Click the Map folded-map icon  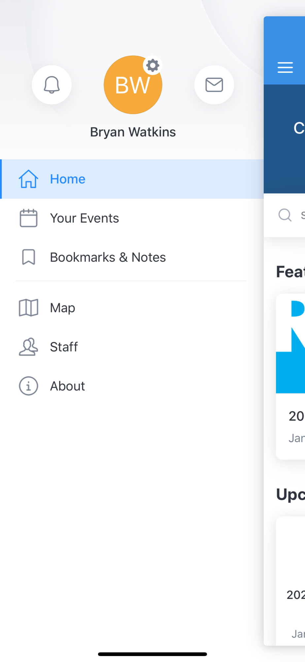(x=28, y=308)
